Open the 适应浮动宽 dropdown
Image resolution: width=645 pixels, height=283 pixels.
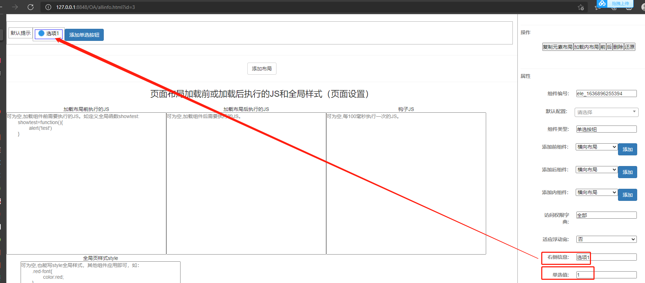[x=606, y=239]
